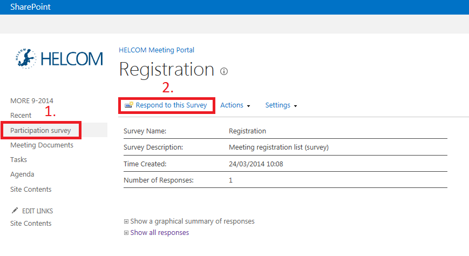Click the Survey Description label
The width and height of the screenshot is (469, 256).
153,147
